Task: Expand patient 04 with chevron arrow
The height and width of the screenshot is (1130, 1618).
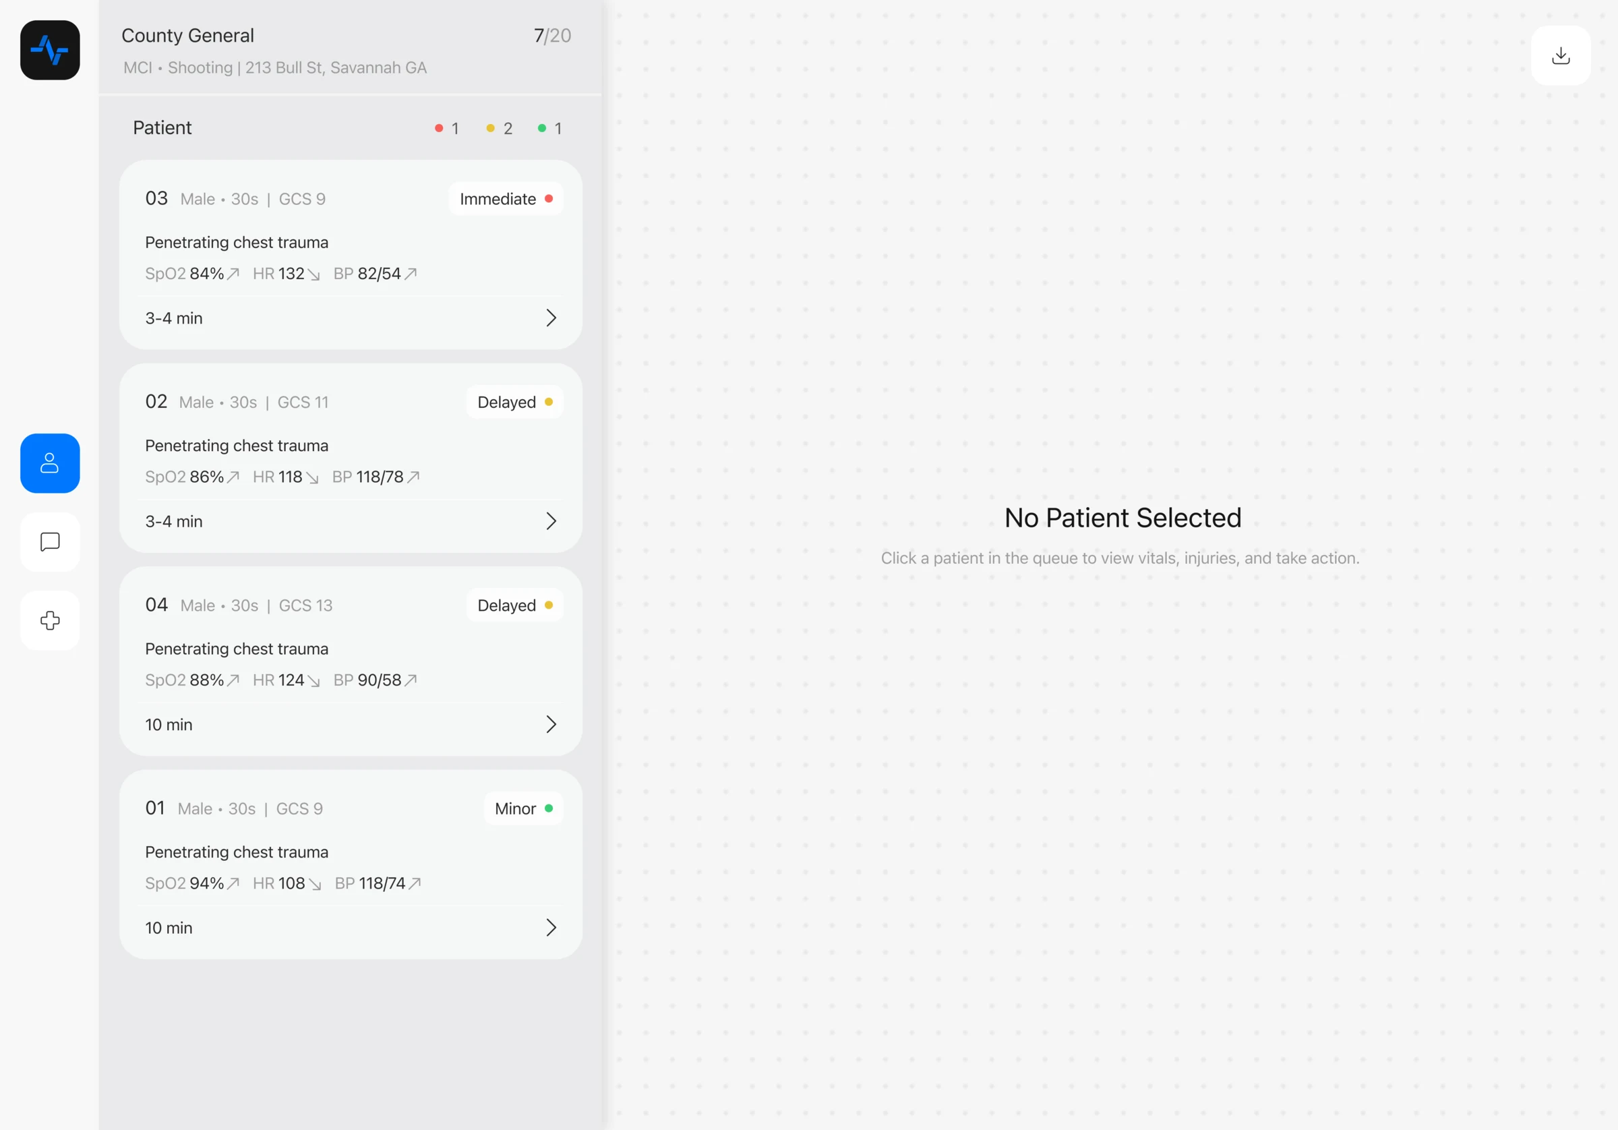Action: pyautogui.click(x=551, y=724)
